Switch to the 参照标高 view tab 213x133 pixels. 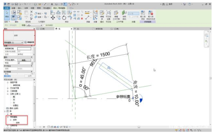98,29
